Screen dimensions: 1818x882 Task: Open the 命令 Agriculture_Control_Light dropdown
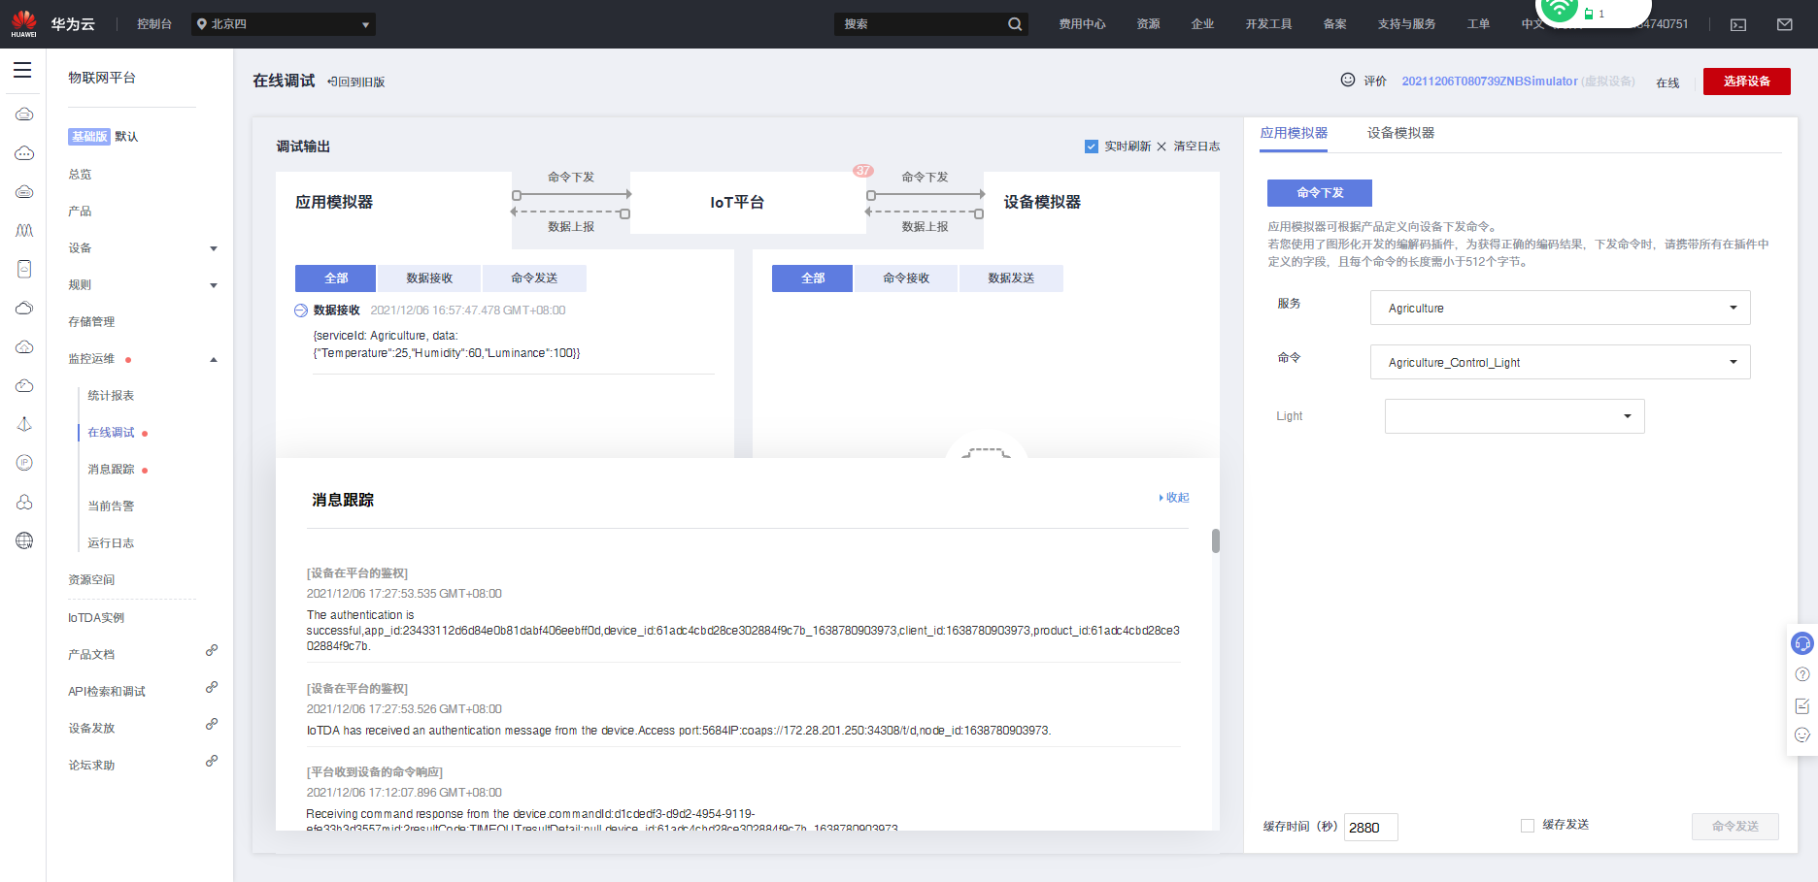(x=1561, y=362)
